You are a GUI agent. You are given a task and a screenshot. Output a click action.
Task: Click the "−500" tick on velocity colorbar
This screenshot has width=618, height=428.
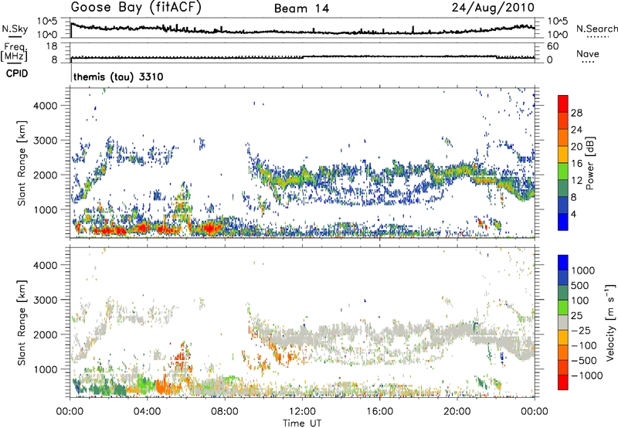(x=583, y=361)
